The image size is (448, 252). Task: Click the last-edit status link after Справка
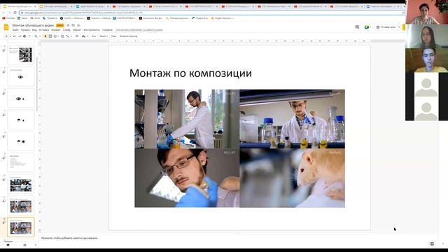139,29
